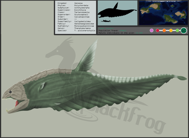Viewport: 189px width, 138px height.
Task: Click the Phylum value 'Polychordata'
Action: 81,6
